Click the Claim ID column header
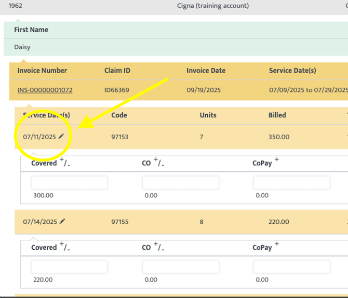The width and height of the screenshot is (348, 298). tap(117, 71)
